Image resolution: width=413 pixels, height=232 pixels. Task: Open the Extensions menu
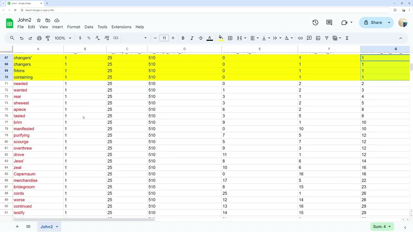121,27
